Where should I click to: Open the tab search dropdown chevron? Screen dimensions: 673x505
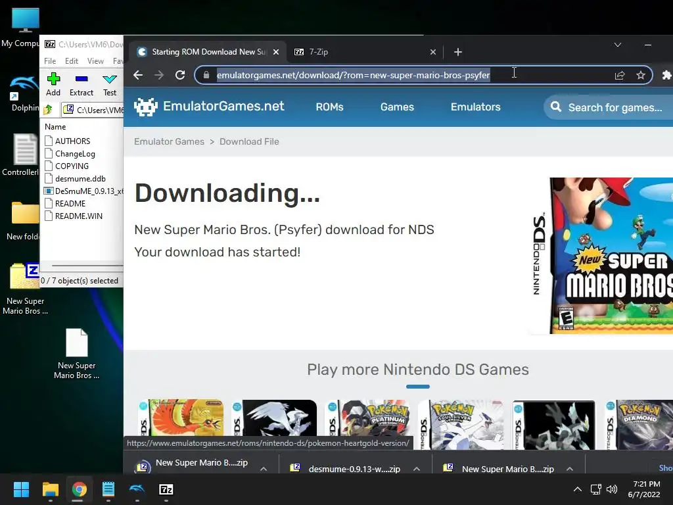click(618, 45)
